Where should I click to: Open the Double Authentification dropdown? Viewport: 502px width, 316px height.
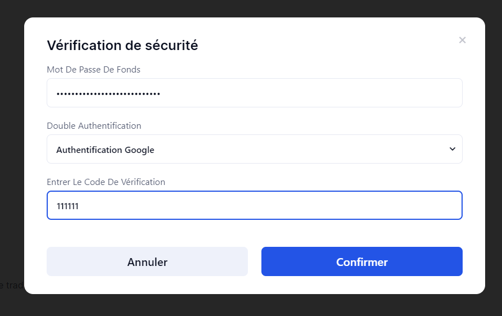click(x=254, y=149)
